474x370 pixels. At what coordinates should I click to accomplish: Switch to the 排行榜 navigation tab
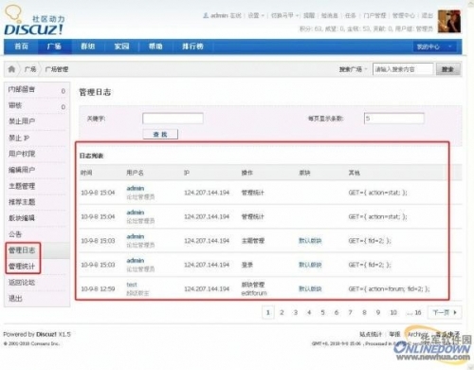pyautogui.click(x=192, y=46)
